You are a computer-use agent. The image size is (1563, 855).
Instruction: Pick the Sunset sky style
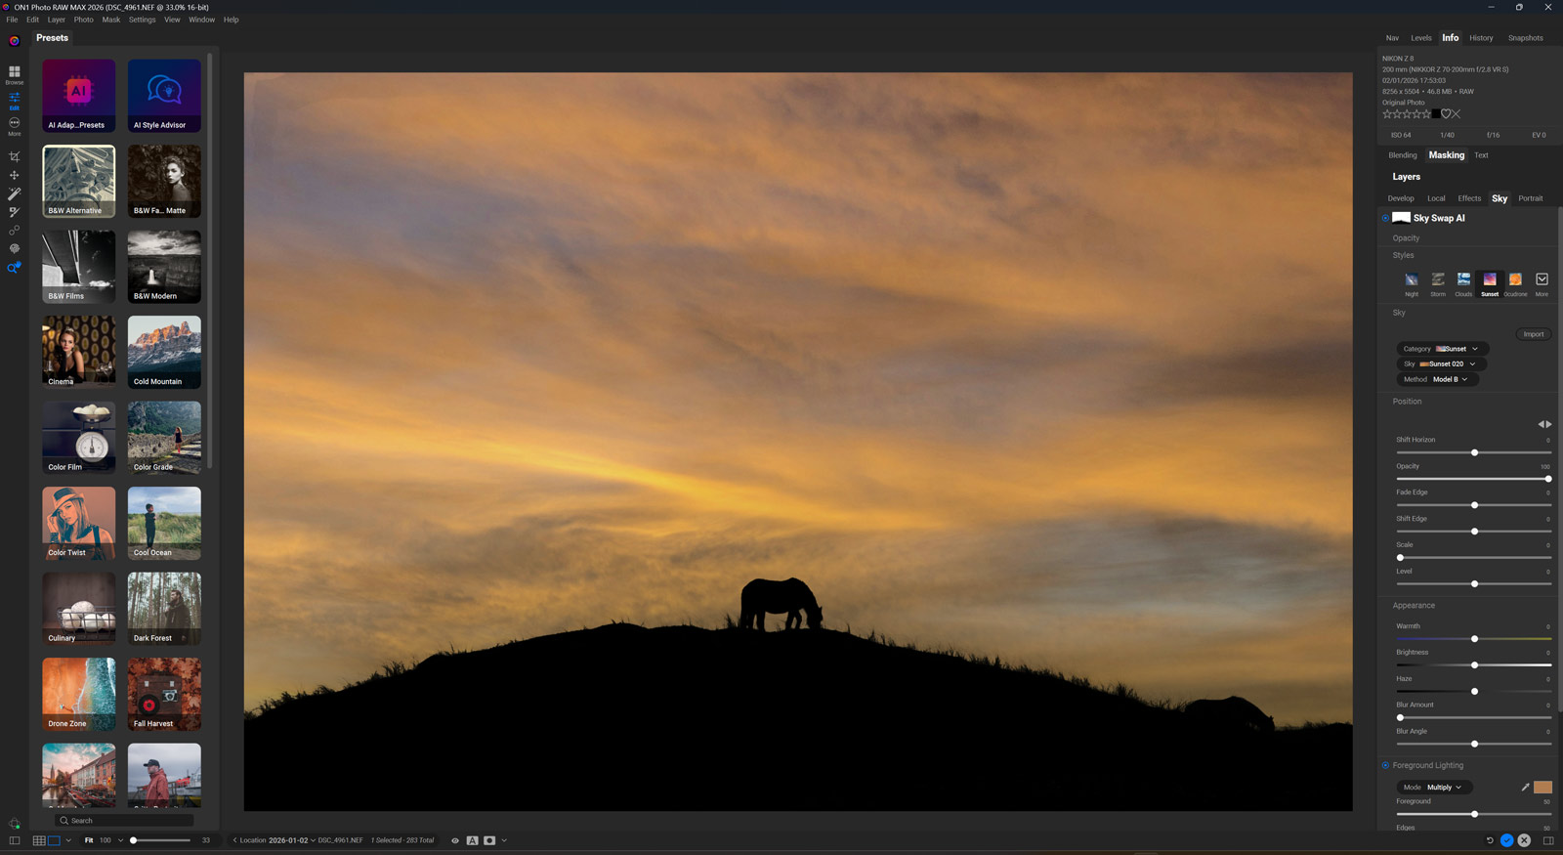point(1490,283)
